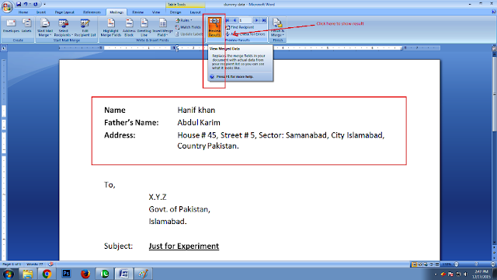Click Update Labels

pyautogui.click(x=189, y=34)
